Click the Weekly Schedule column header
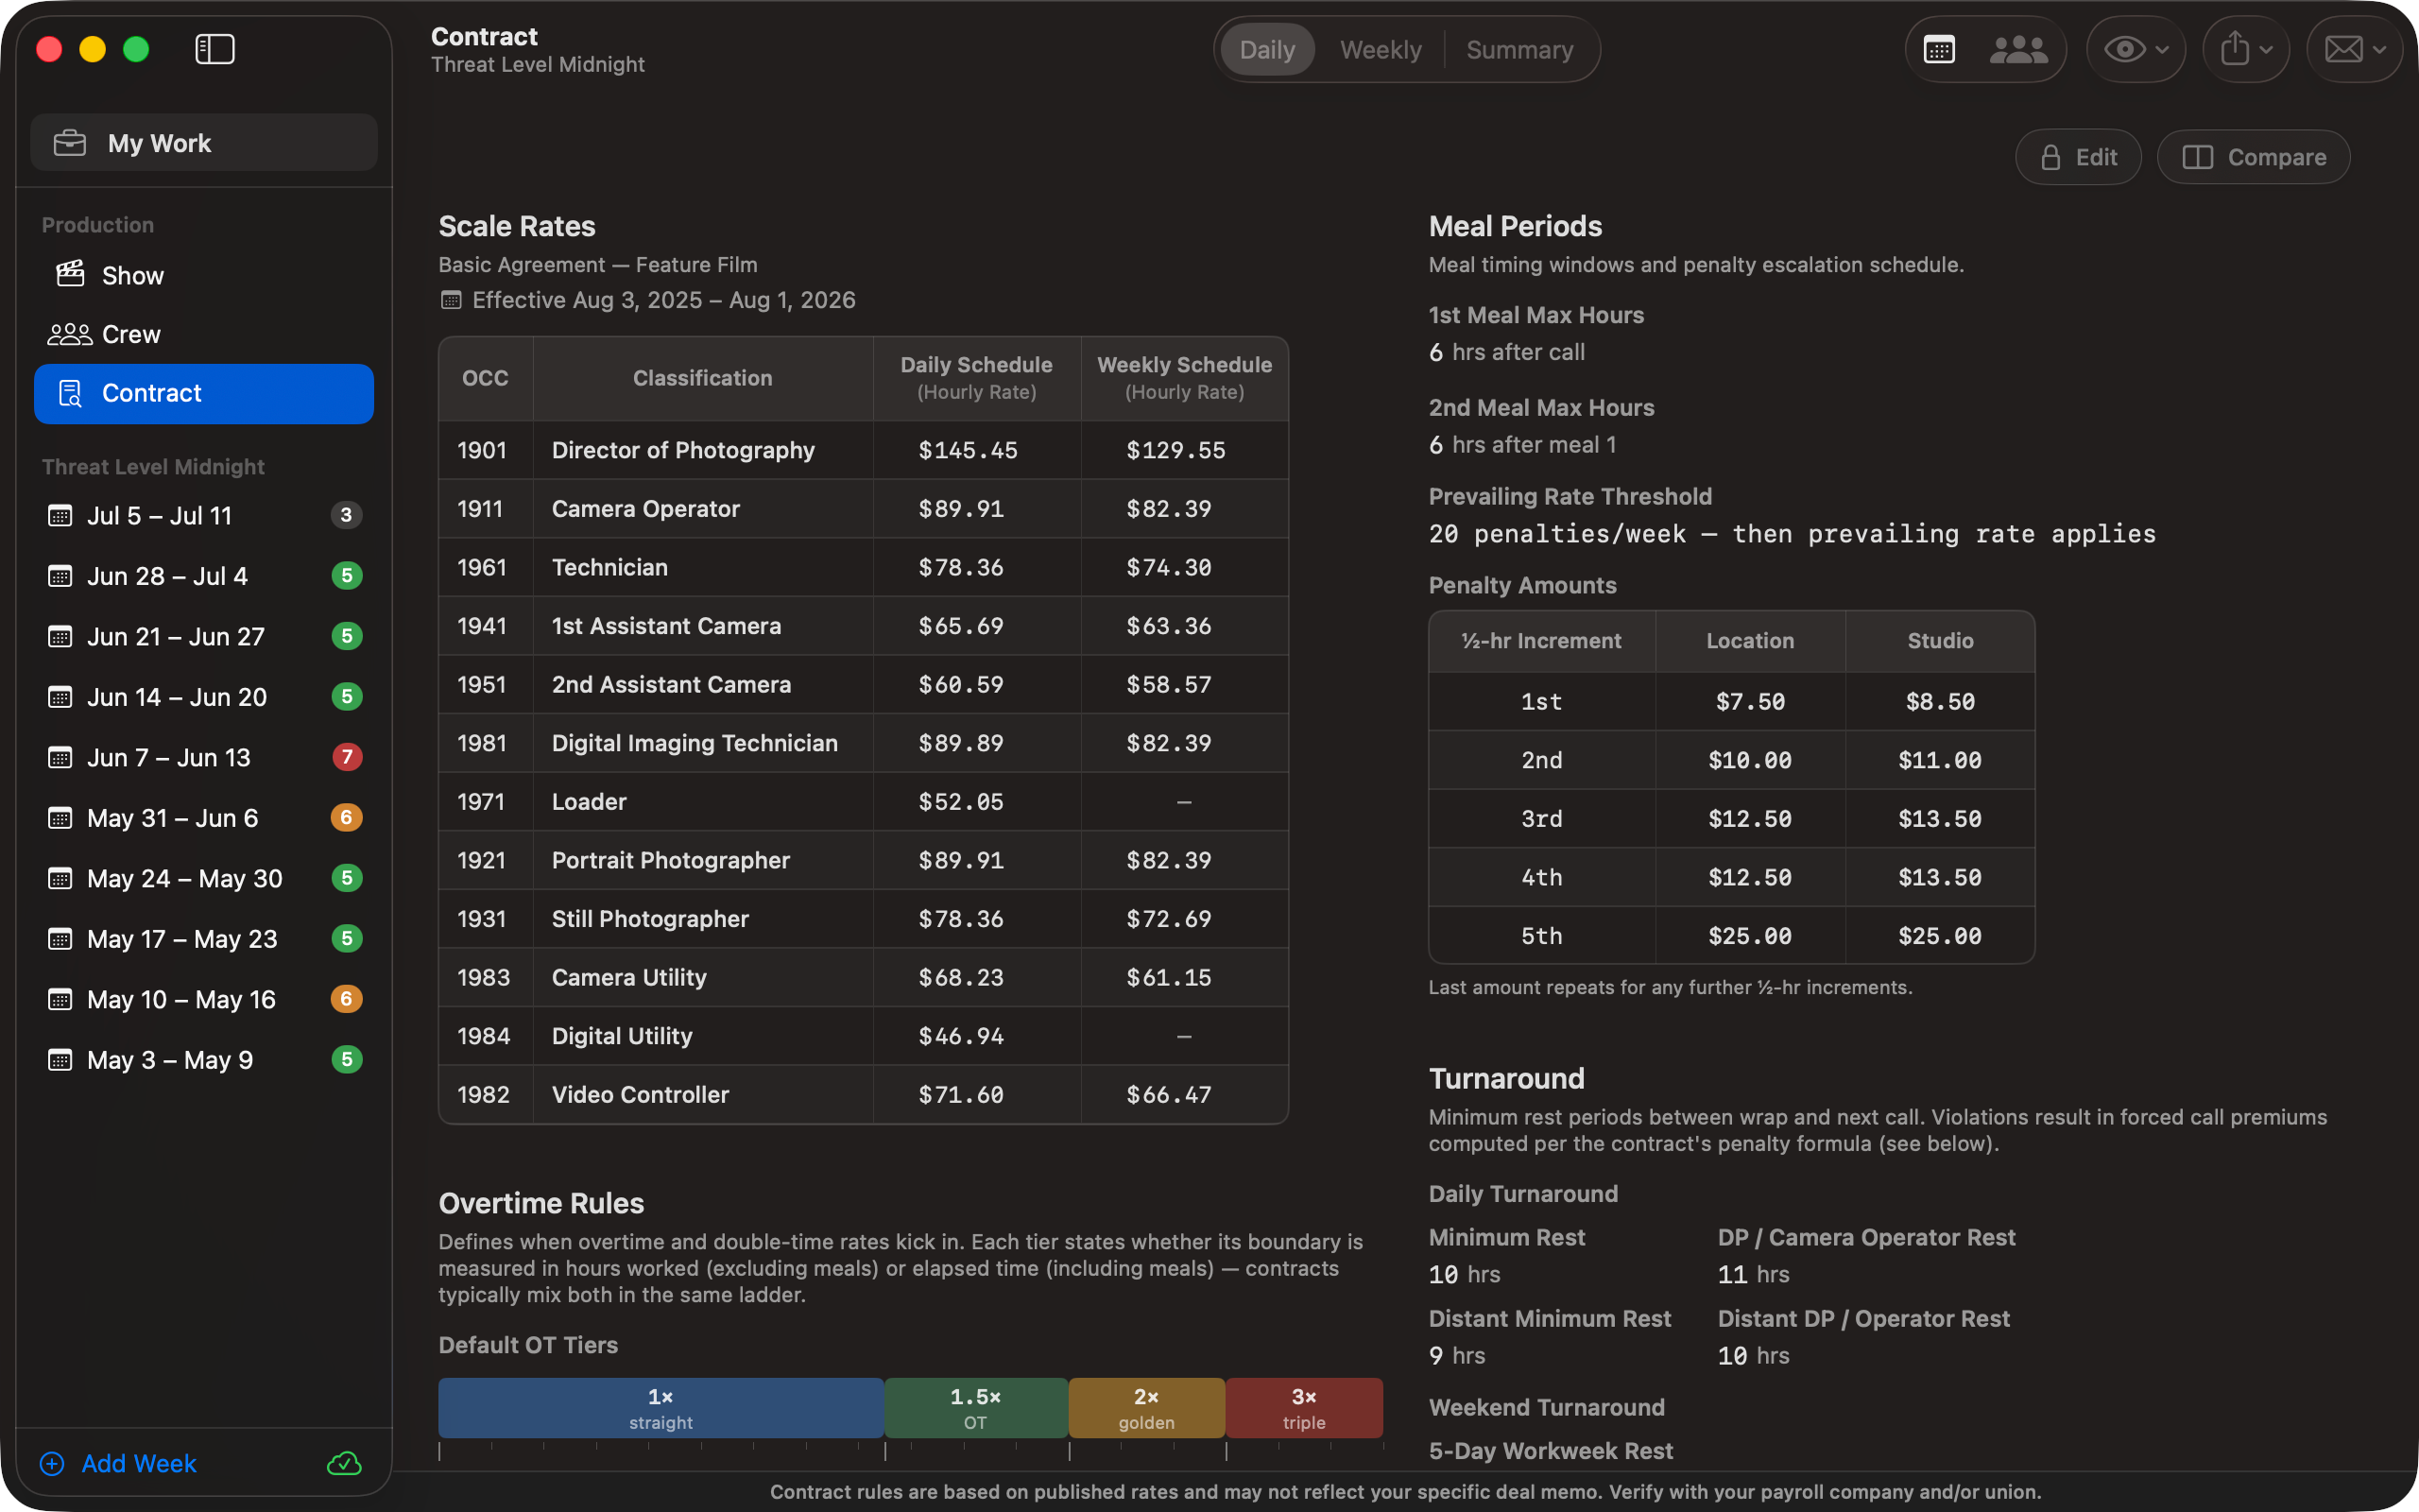The width and height of the screenshot is (2419, 1512). coord(1185,378)
